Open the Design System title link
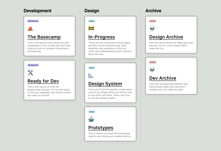221x151 pixels. click(x=105, y=84)
